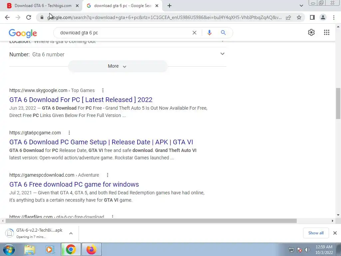Switch to Chrome in the taskbar

click(x=71, y=250)
